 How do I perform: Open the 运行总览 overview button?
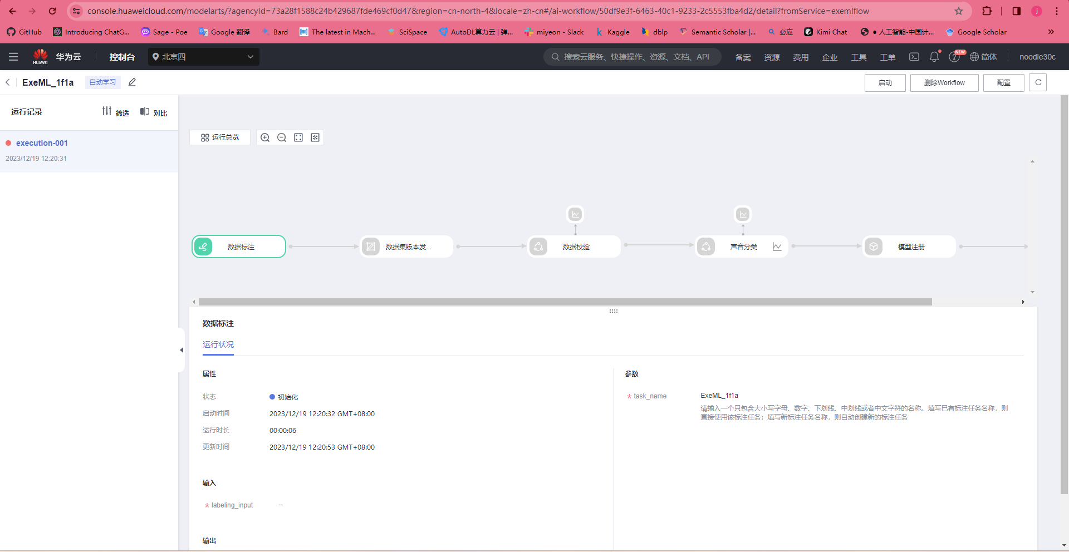220,137
